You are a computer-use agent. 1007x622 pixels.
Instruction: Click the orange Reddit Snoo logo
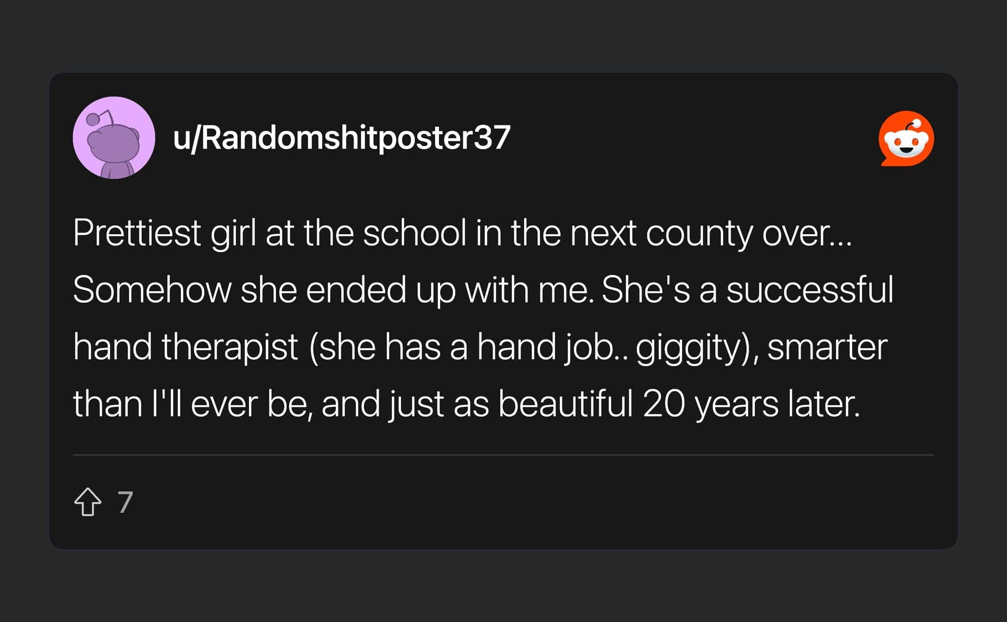click(x=906, y=138)
